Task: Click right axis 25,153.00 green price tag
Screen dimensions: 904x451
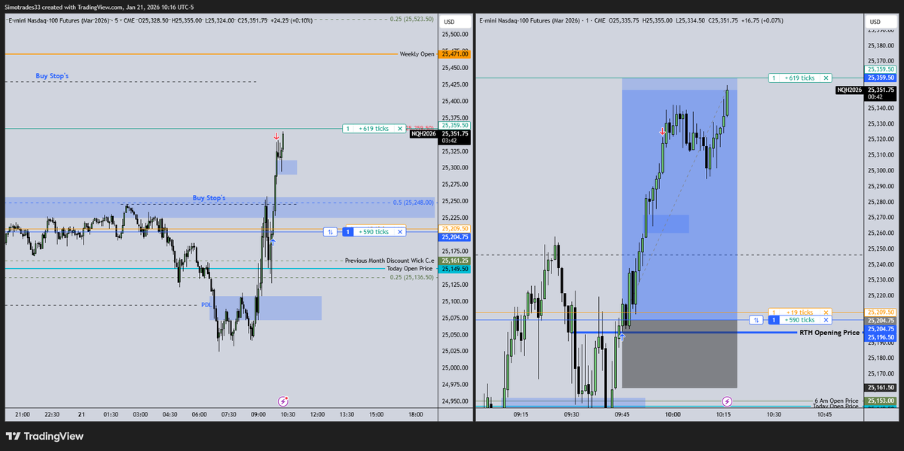Action: coord(880,401)
